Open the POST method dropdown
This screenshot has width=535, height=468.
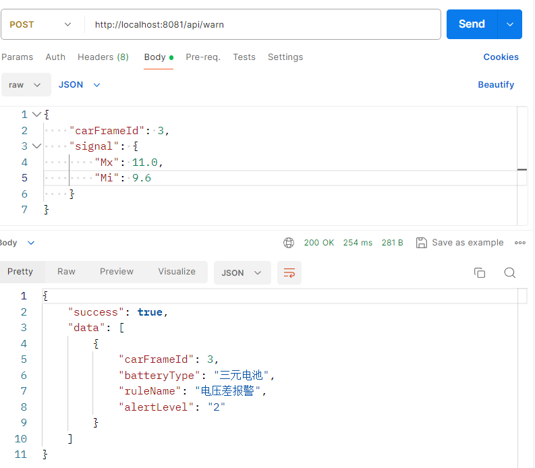tap(40, 24)
